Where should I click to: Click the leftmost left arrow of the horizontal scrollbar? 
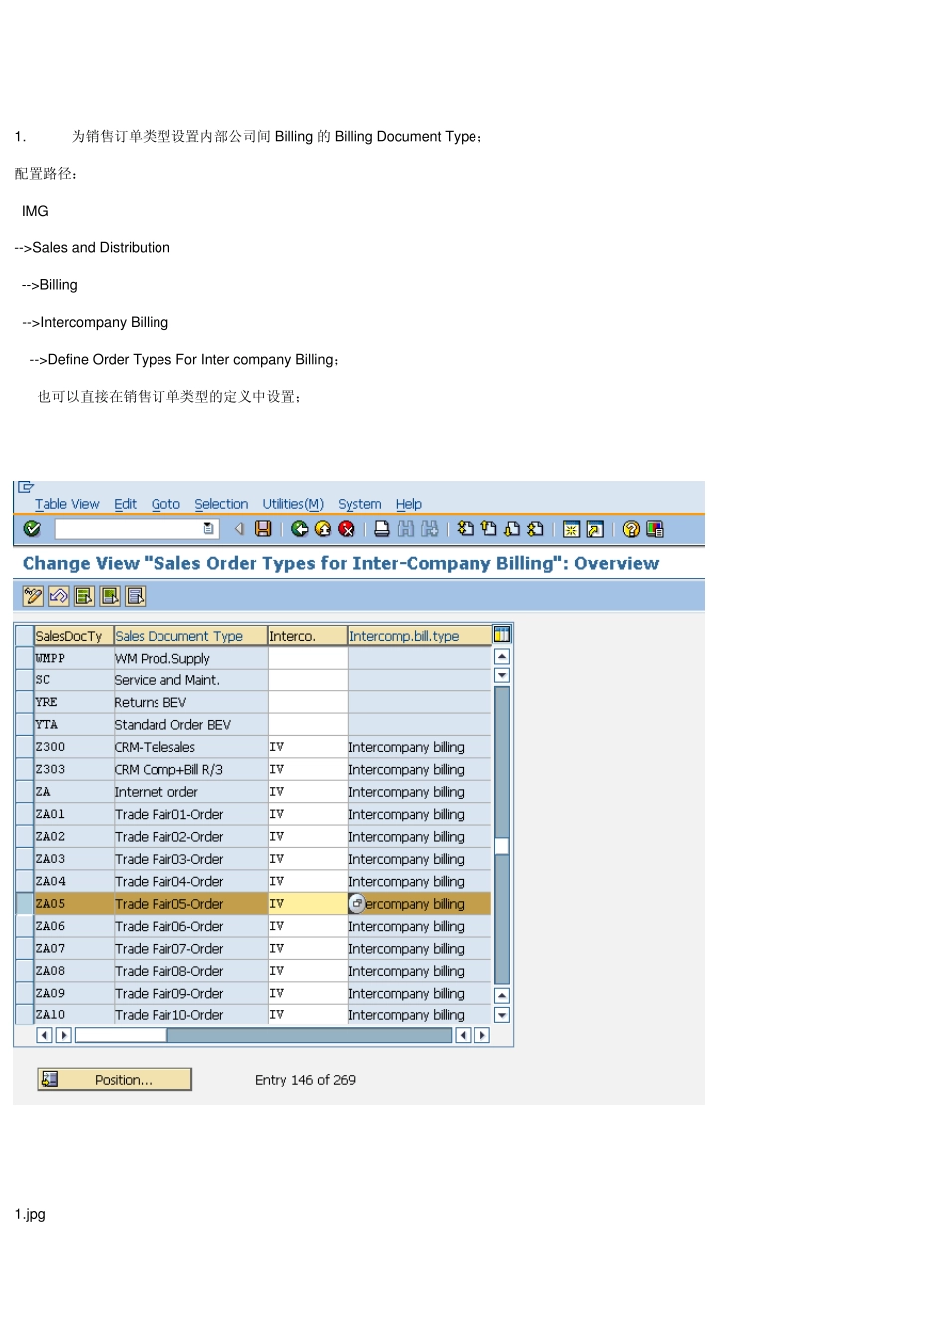coord(44,1036)
